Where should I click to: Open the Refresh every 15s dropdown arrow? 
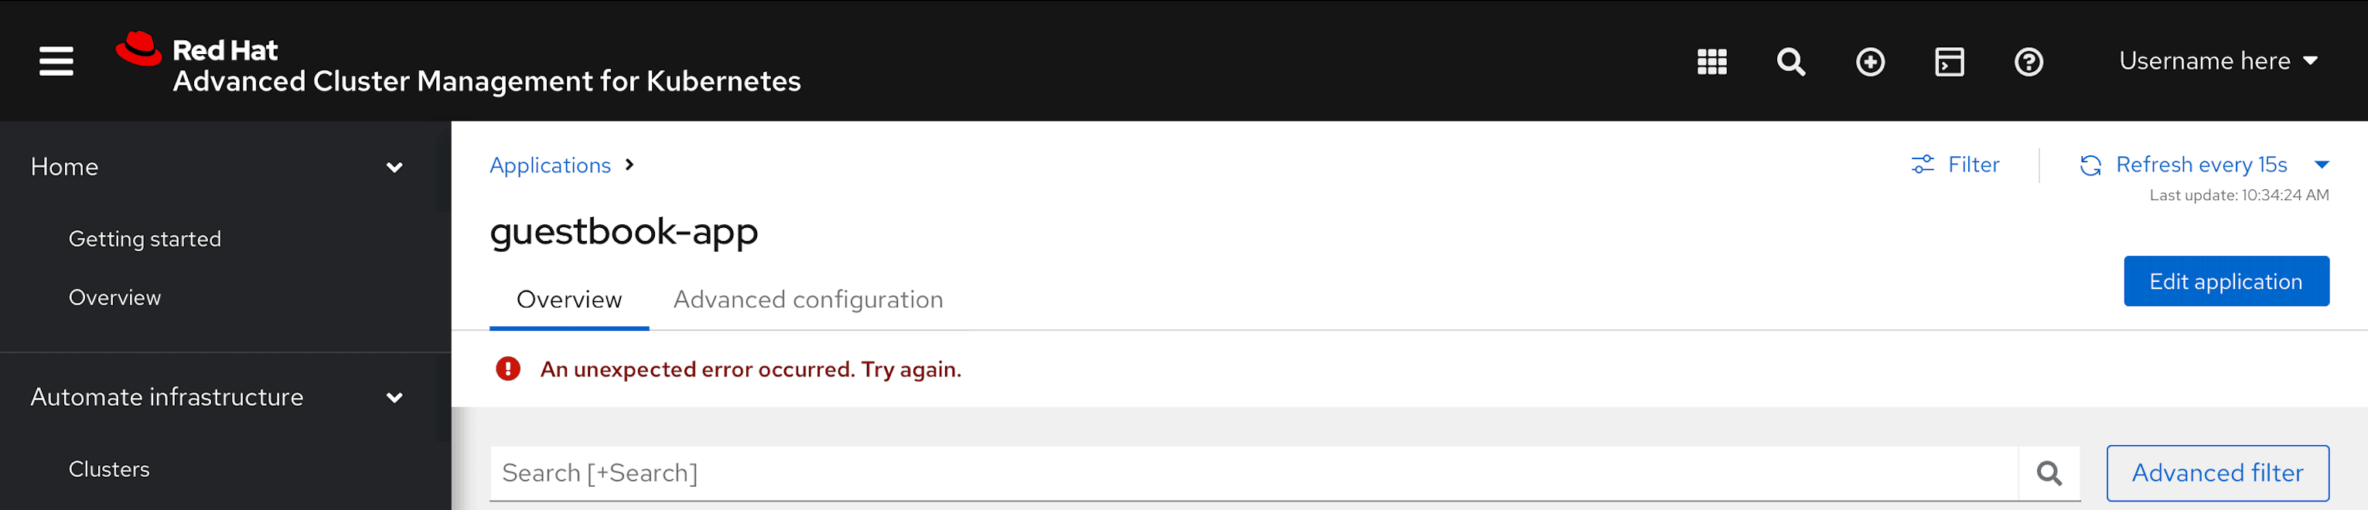(x=2322, y=165)
